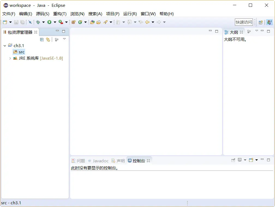
Task: Open the New wizard dropdown arrow
Action: click(10, 22)
